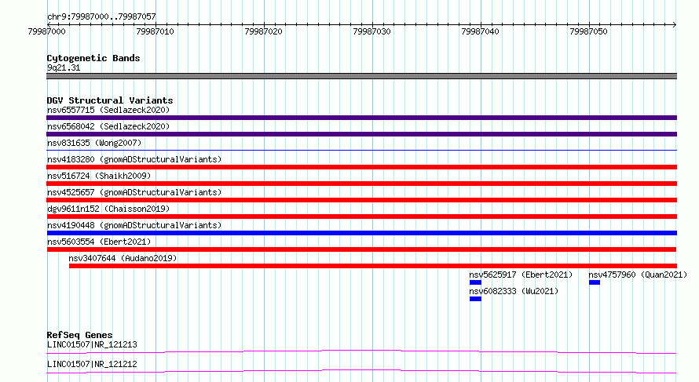Click the small blue block under nsv4757960
Image resolution: width=699 pixels, height=382 pixels.
(595, 282)
